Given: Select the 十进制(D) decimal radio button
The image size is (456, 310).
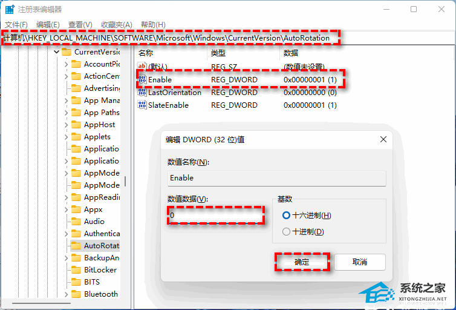Looking at the screenshot, I should pyautogui.click(x=286, y=232).
